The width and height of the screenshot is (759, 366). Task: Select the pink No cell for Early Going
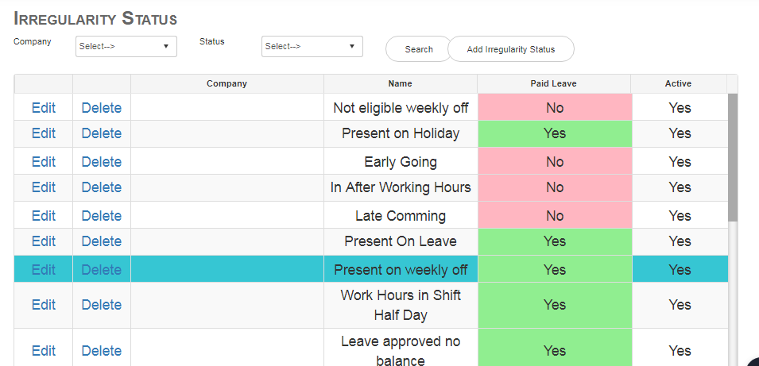(x=555, y=162)
